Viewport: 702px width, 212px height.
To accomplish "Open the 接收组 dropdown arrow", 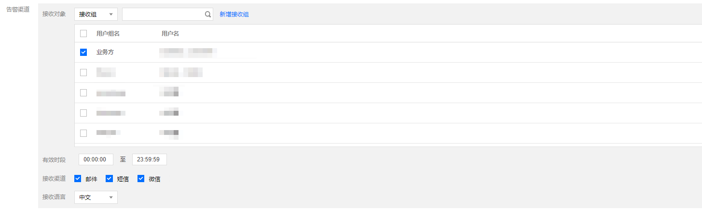I will 111,14.
